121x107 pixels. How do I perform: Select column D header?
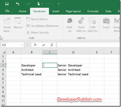pyautogui.click(x=73, y=52)
